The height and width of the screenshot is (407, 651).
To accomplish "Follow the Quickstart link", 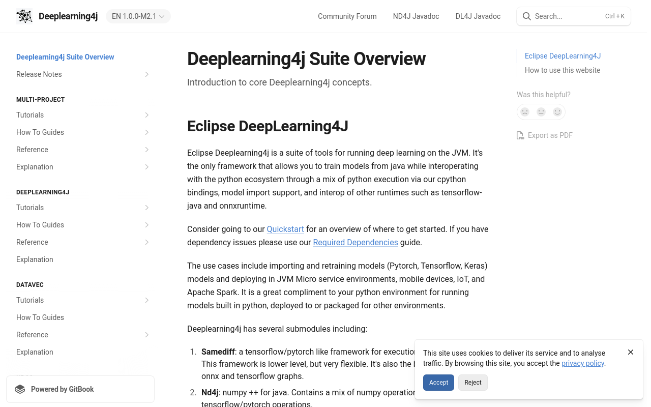I will [x=285, y=229].
